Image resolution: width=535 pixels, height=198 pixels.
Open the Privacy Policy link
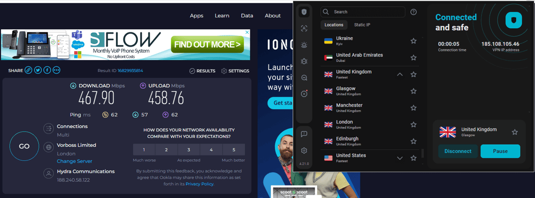pyautogui.click(x=200, y=184)
